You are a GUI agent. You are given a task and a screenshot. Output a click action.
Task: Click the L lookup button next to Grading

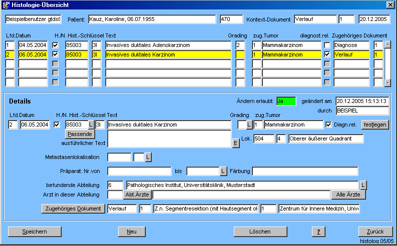click(x=249, y=124)
